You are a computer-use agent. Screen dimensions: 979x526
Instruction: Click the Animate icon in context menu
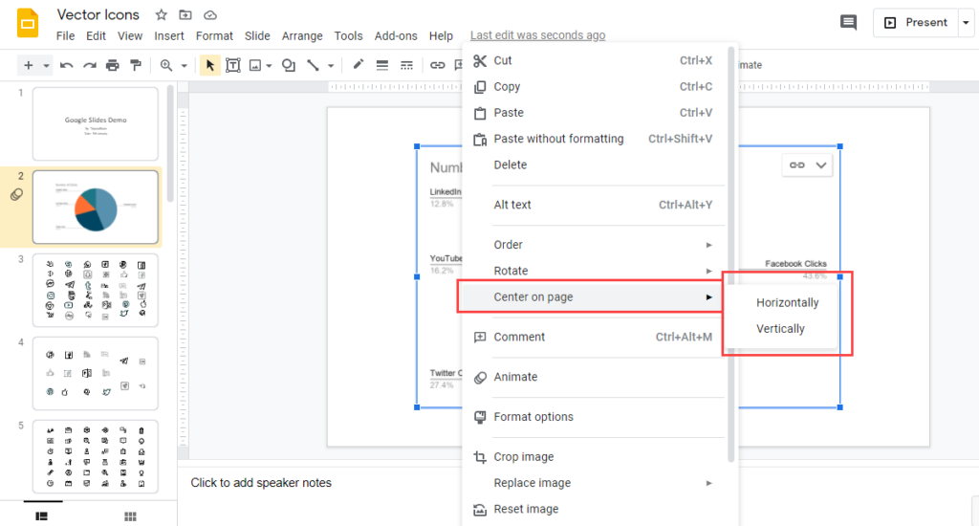tap(480, 378)
